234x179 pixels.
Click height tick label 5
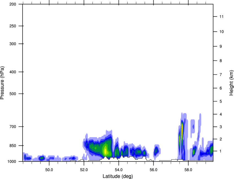[221, 101]
